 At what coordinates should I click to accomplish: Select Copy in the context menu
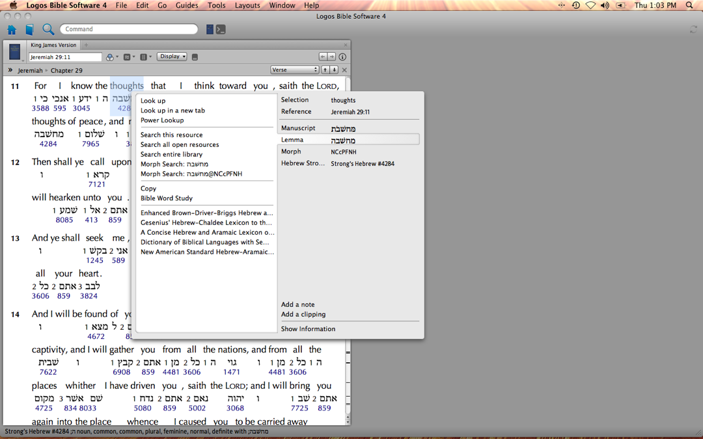tap(148, 189)
